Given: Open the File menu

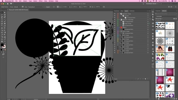Looking at the screenshot, I should (x=16, y=1).
